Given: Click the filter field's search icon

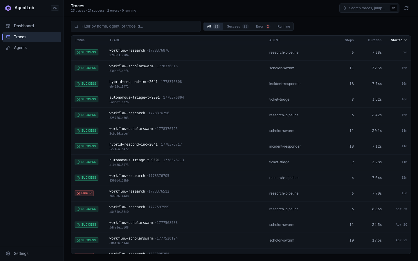Looking at the screenshot, I should coord(76,26).
